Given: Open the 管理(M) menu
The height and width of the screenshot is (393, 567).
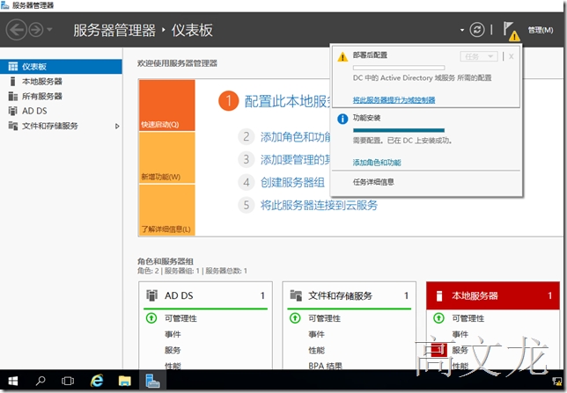Looking at the screenshot, I should click(541, 30).
